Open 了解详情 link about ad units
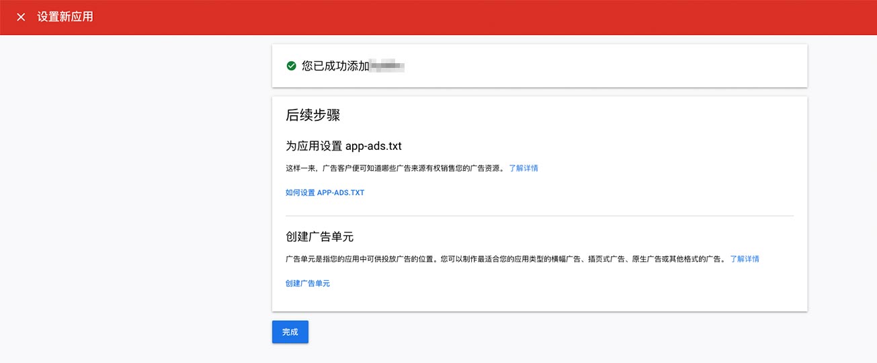The width and height of the screenshot is (877, 363). (745, 259)
